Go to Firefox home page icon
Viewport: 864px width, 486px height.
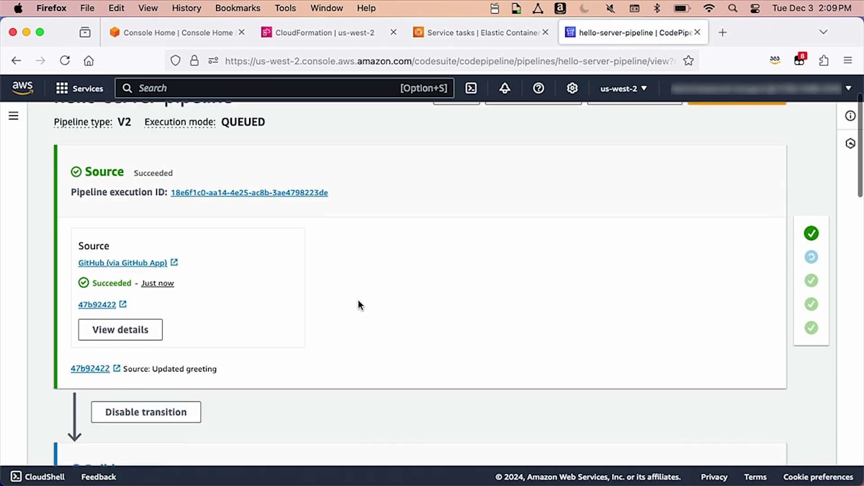[x=89, y=60]
